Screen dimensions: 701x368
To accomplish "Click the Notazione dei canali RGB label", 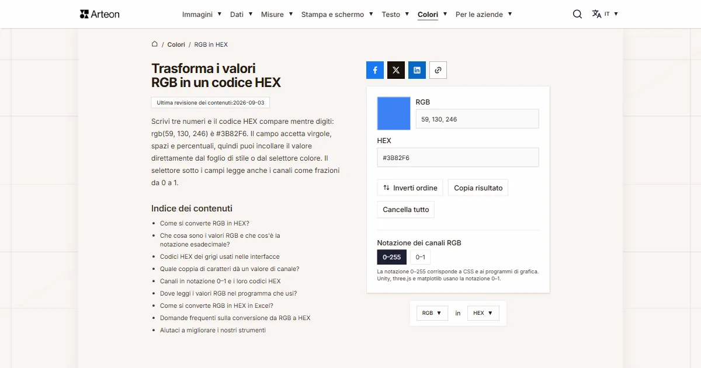I will (419, 243).
